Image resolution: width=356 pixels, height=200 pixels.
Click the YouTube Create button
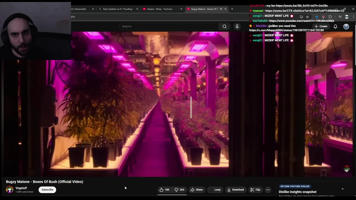click(x=321, y=26)
